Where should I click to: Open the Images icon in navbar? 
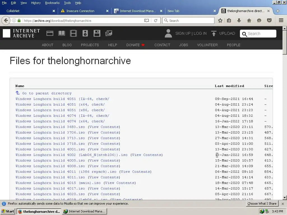point(109,33)
